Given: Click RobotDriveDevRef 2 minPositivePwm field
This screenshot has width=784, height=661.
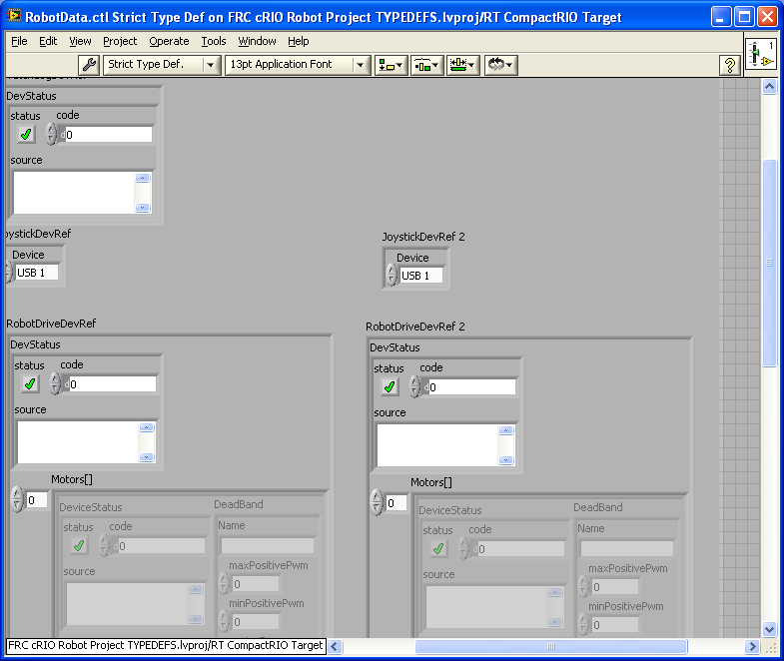Looking at the screenshot, I should pos(615,625).
